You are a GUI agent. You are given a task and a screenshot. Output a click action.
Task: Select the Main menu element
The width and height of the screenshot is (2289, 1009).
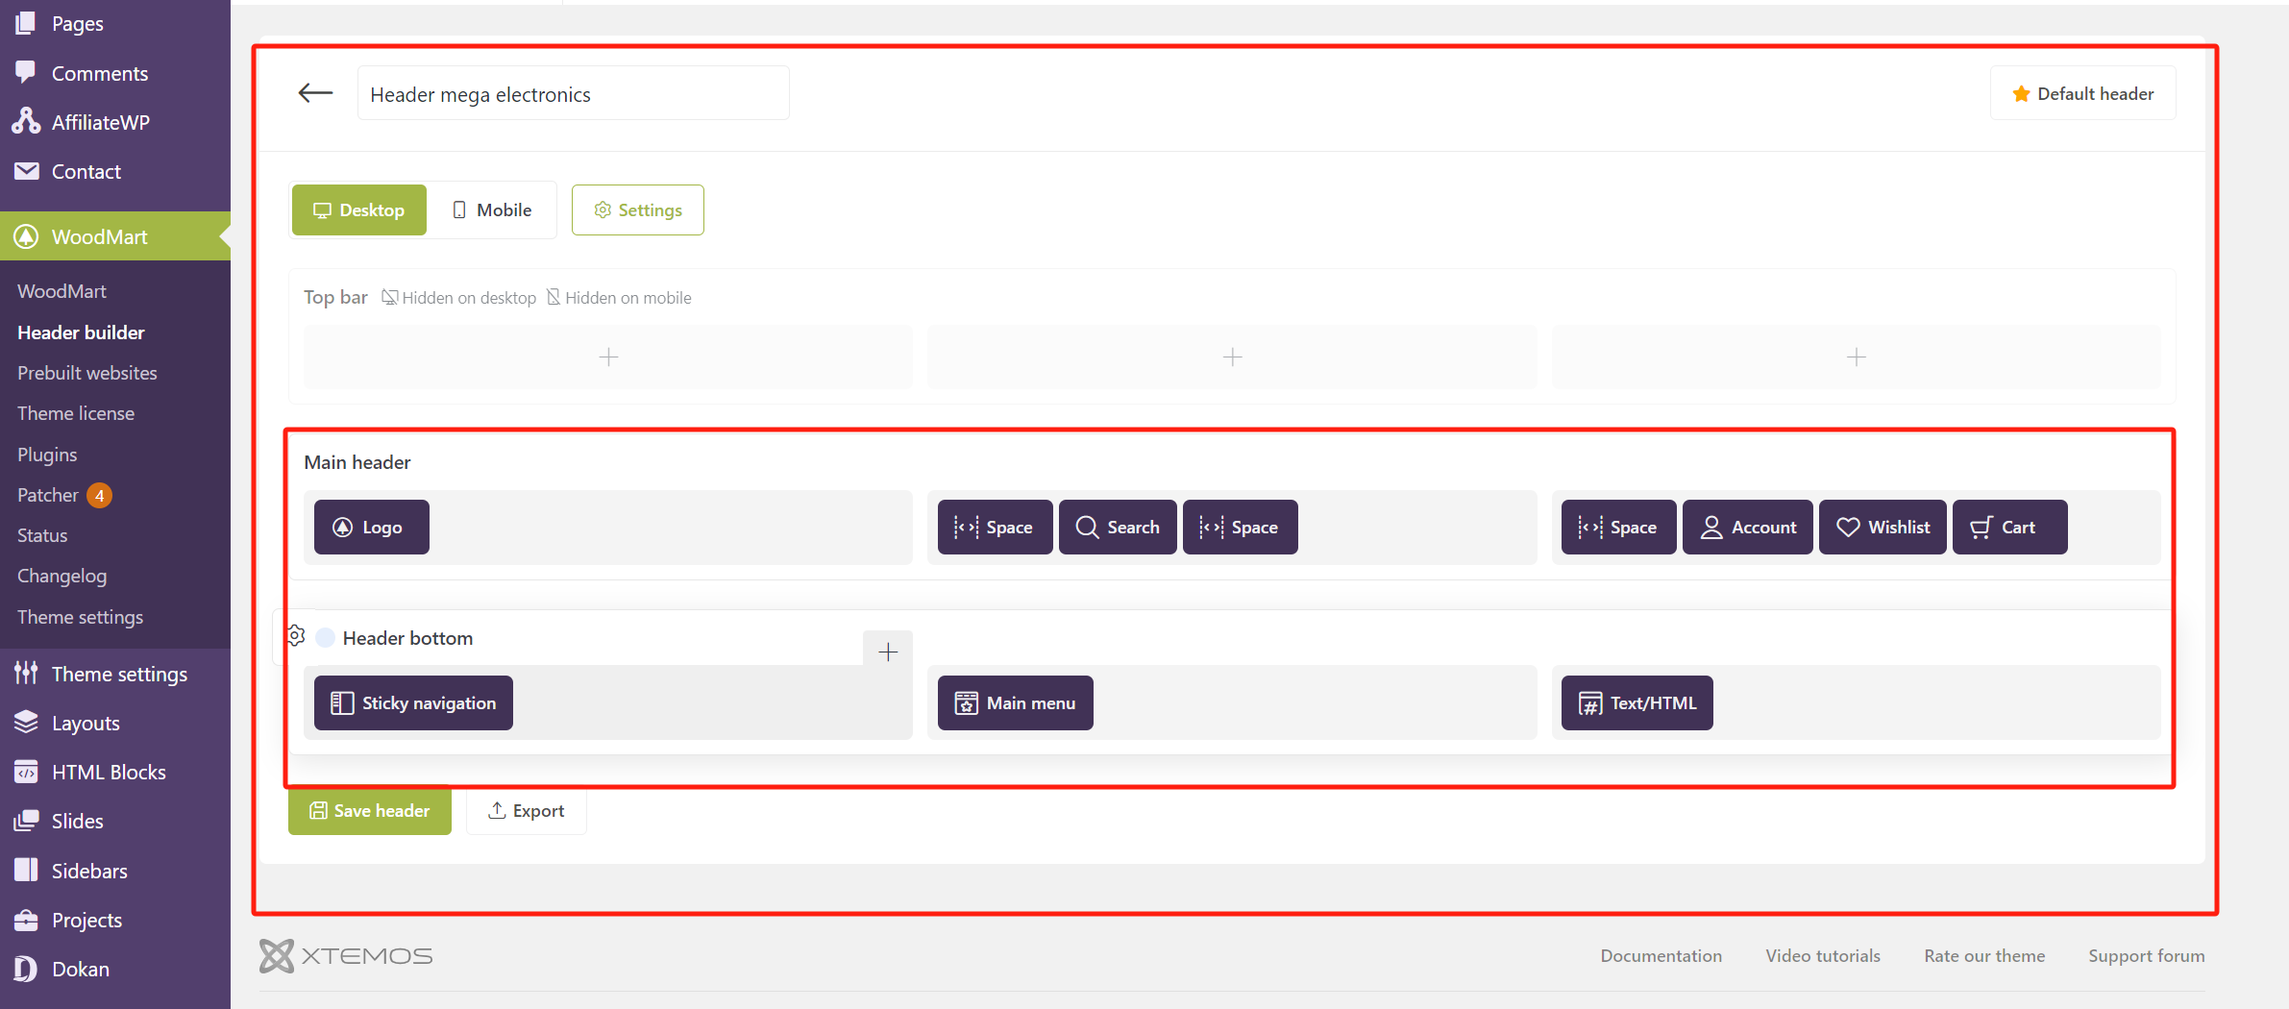click(x=1016, y=703)
